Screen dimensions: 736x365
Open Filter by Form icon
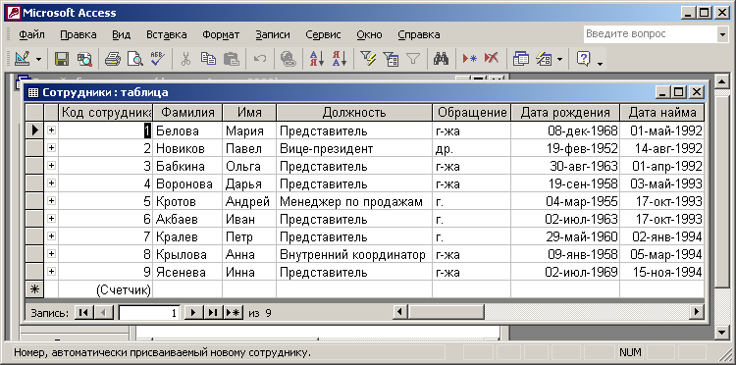click(x=391, y=59)
